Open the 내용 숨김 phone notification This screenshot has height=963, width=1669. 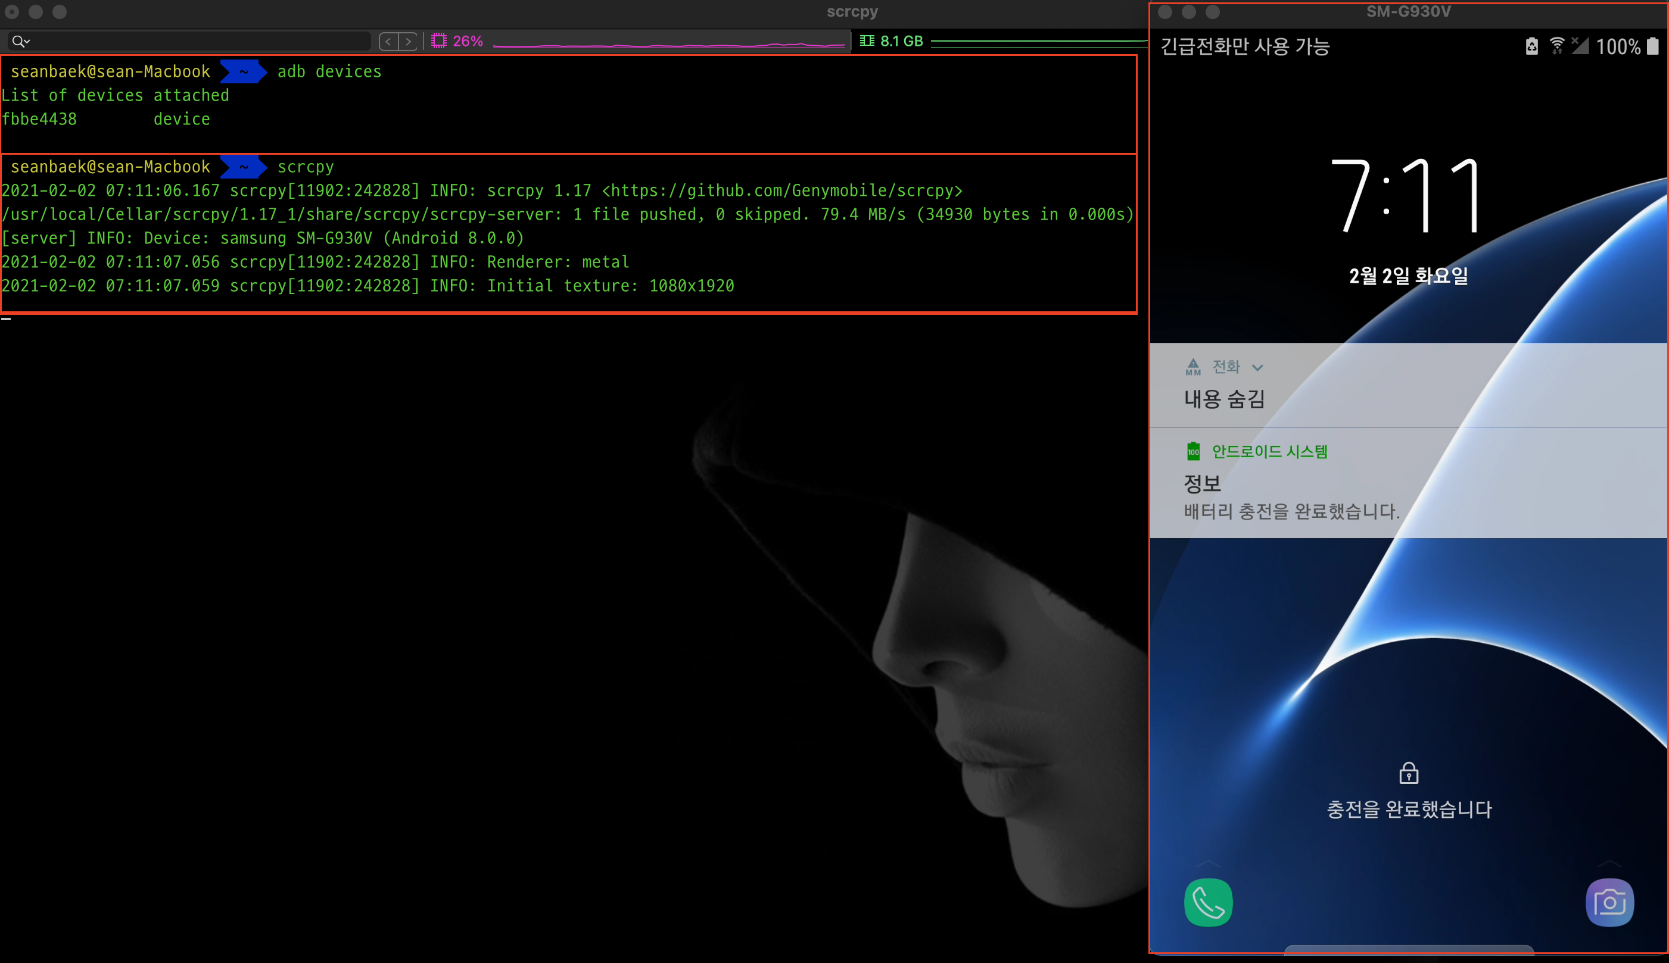[x=1224, y=399]
